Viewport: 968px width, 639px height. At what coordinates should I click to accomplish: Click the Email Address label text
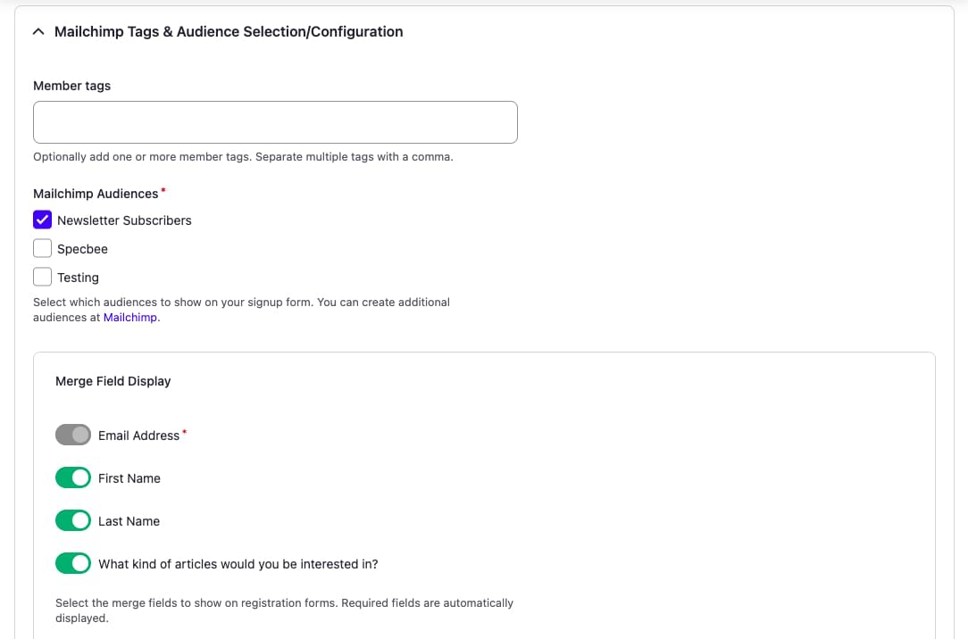[138, 436]
